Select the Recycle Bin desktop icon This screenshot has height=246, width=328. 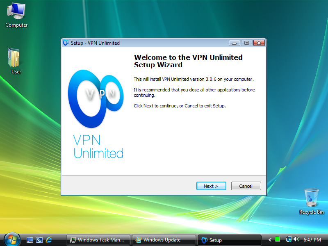coord(312,202)
